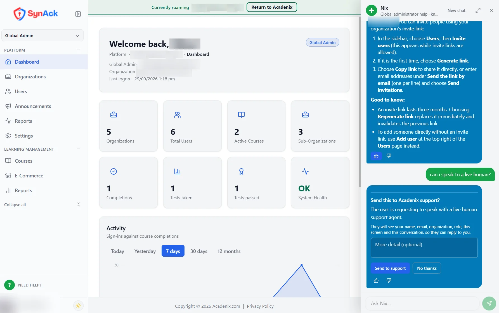499x313 pixels.
Task: Click Send to support button
Action: [x=390, y=268]
